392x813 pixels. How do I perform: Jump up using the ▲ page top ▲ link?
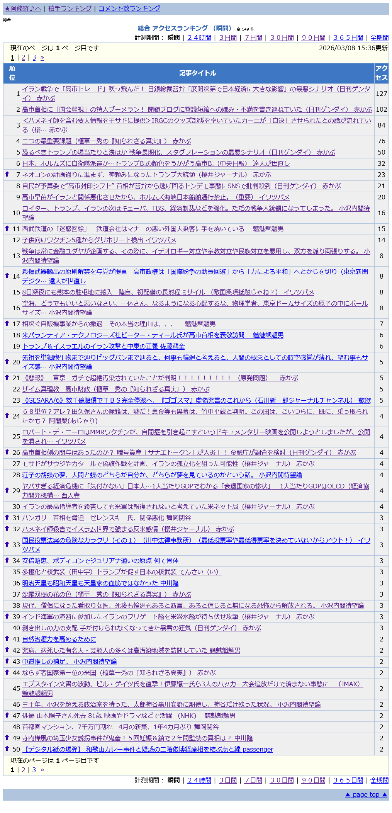[x=366, y=794]
